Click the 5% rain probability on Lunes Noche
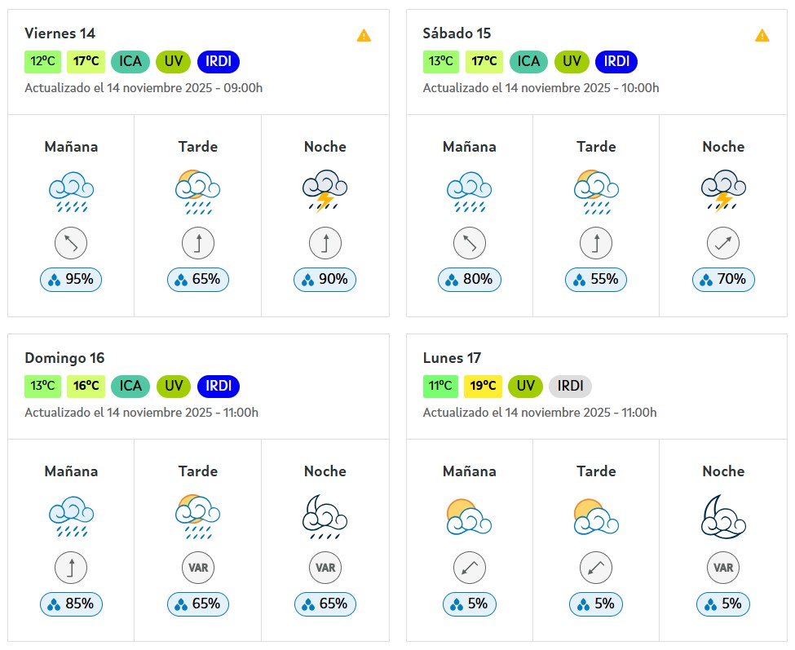 click(722, 604)
